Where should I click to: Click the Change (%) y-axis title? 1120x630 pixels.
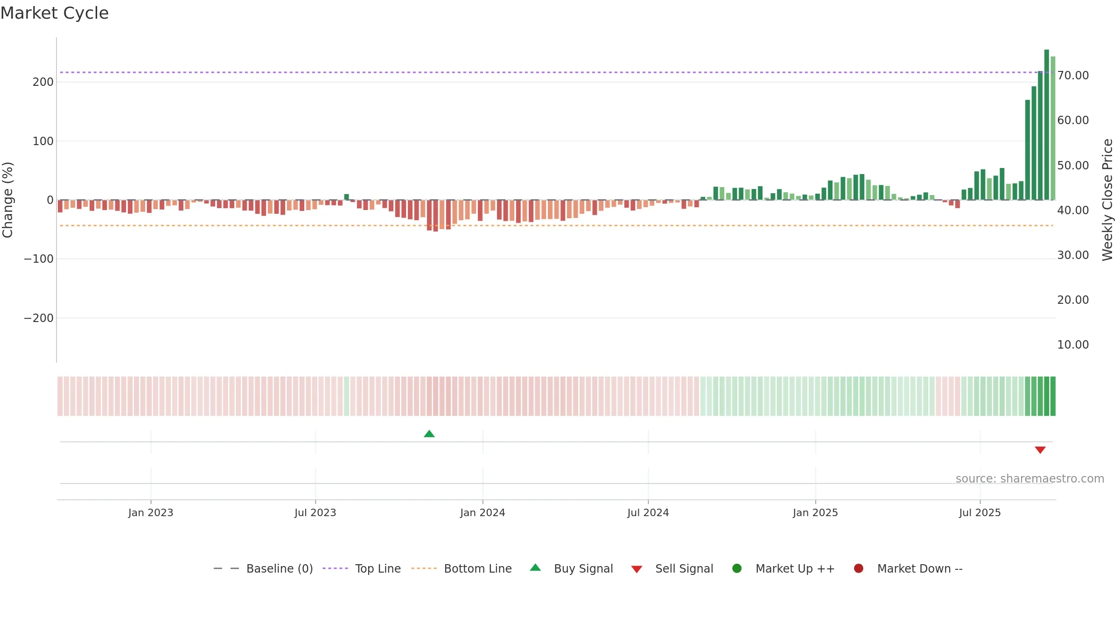[x=7, y=200]
